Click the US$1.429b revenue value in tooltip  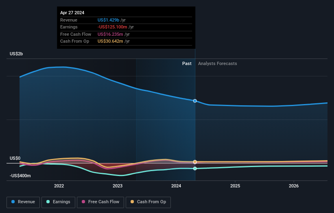pos(109,20)
